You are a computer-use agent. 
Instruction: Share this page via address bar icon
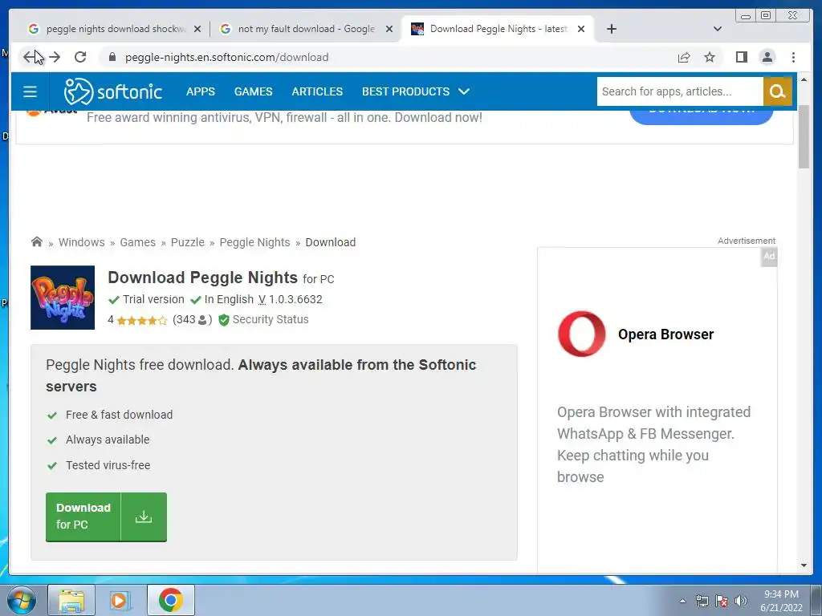click(x=684, y=57)
